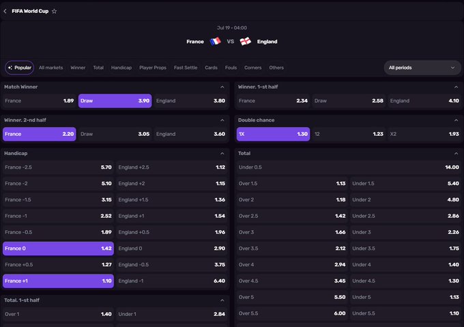Viewport: 464px width, 327px height.
Task: Pick 1-st half Draw at 2.58
Action: [349, 101]
